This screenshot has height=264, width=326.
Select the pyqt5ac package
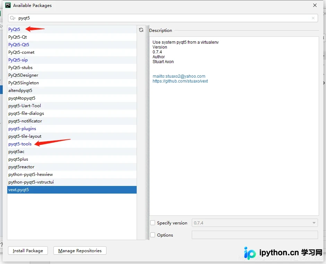coord(72,152)
